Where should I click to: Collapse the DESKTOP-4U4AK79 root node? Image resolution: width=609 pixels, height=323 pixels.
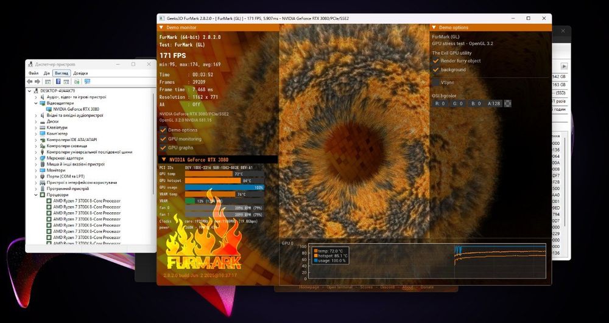point(29,91)
